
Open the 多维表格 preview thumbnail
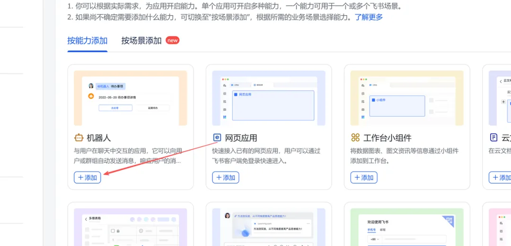[x=131, y=227]
